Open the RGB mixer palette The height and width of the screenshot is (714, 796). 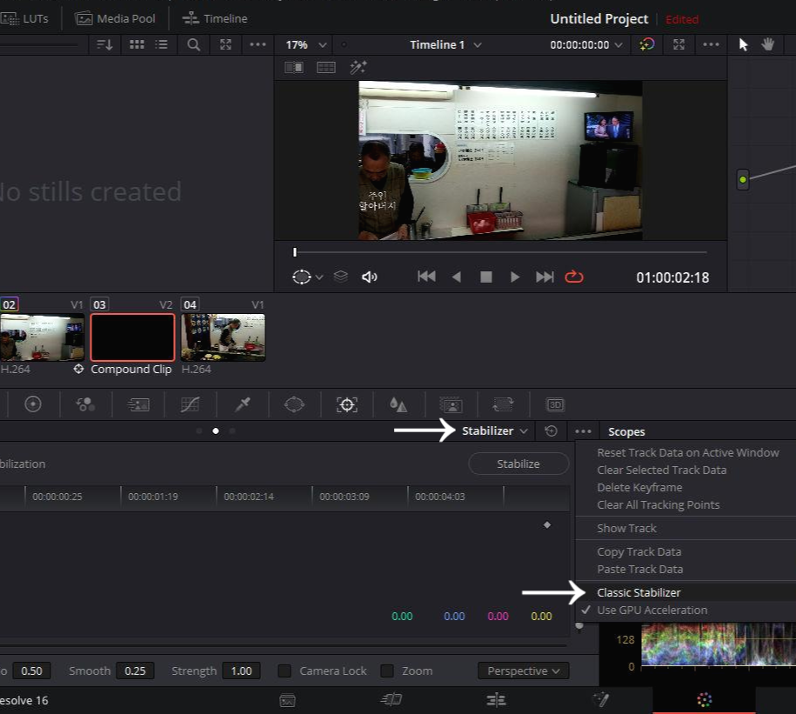85,404
